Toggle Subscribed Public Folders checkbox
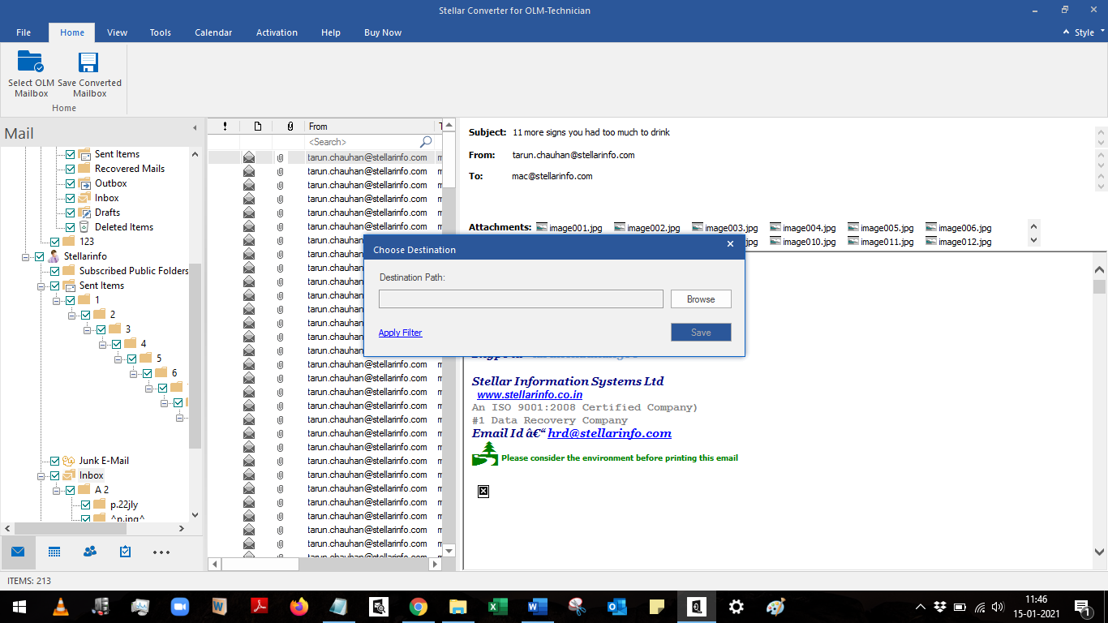The width and height of the screenshot is (1108, 623). coord(55,271)
